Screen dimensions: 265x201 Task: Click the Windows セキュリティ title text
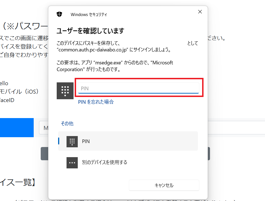(89, 14)
